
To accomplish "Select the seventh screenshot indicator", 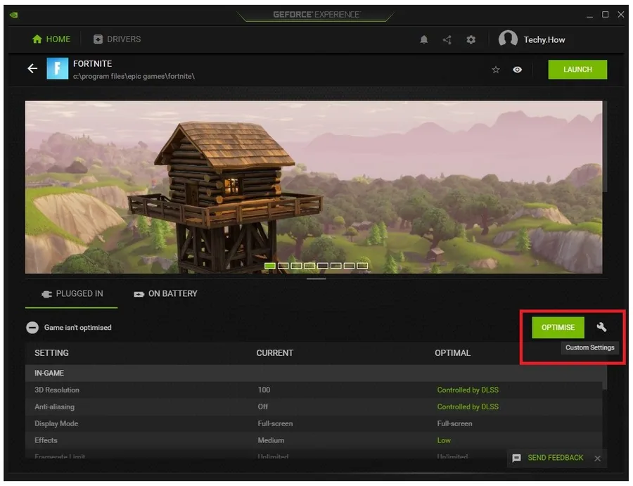I will click(x=349, y=266).
